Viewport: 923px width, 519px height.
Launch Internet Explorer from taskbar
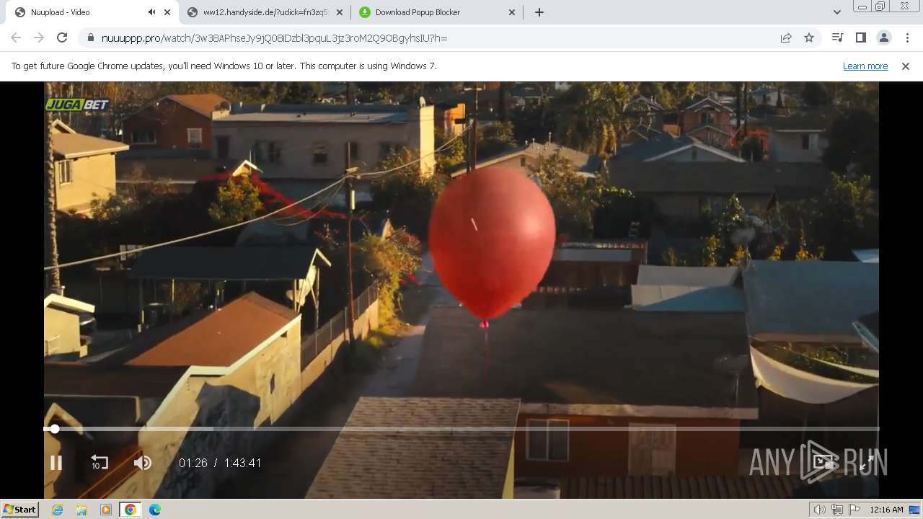tap(57, 510)
